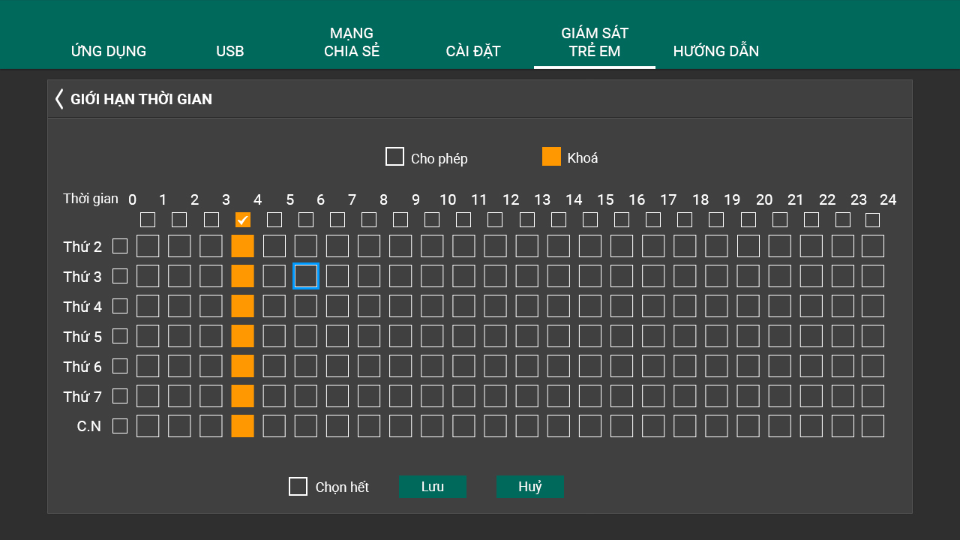Viewport: 960px width, 540px height.
Task: Check the hour 0 column checkbox
Action: click(148, 220)
